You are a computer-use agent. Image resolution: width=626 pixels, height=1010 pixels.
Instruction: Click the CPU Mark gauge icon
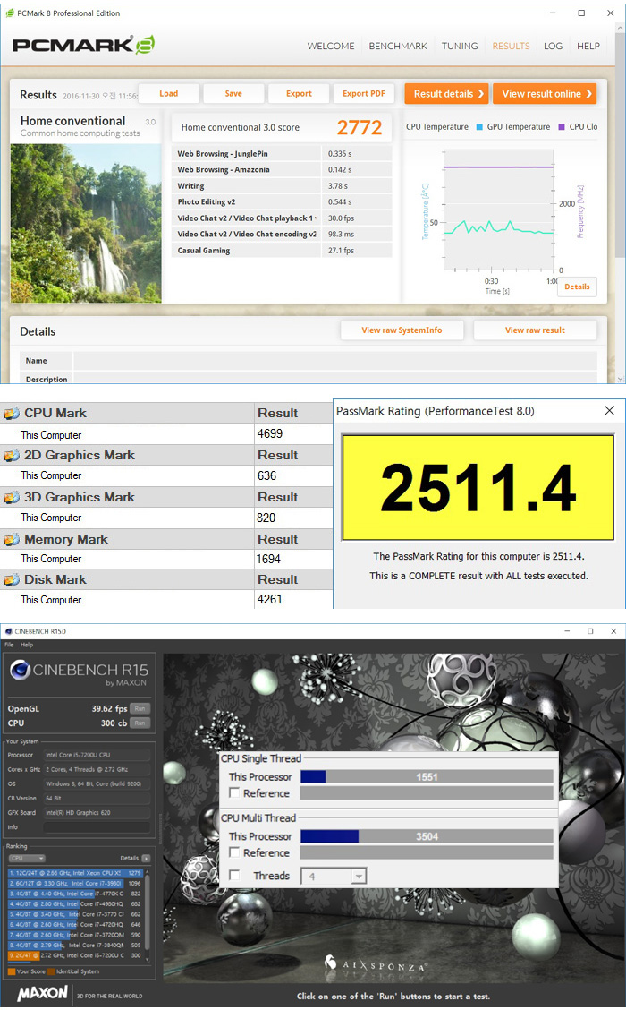click(12, 414)
